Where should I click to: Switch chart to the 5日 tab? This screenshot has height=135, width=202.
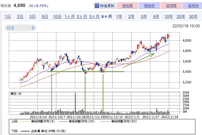click(45, 17)
